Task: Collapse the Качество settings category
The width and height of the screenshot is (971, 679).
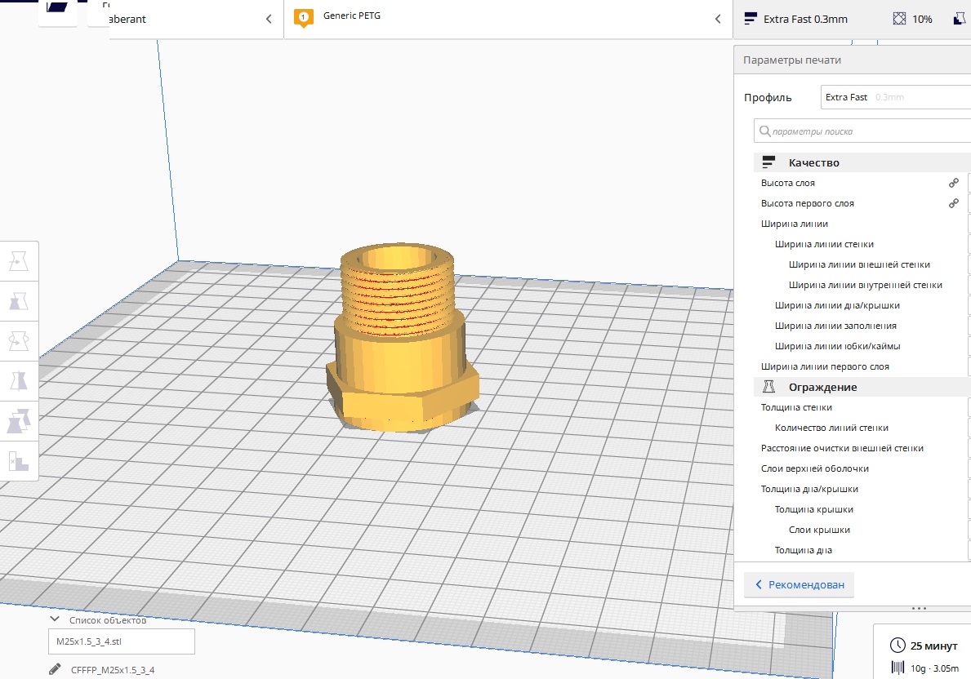Action: [x=813, y=162]
